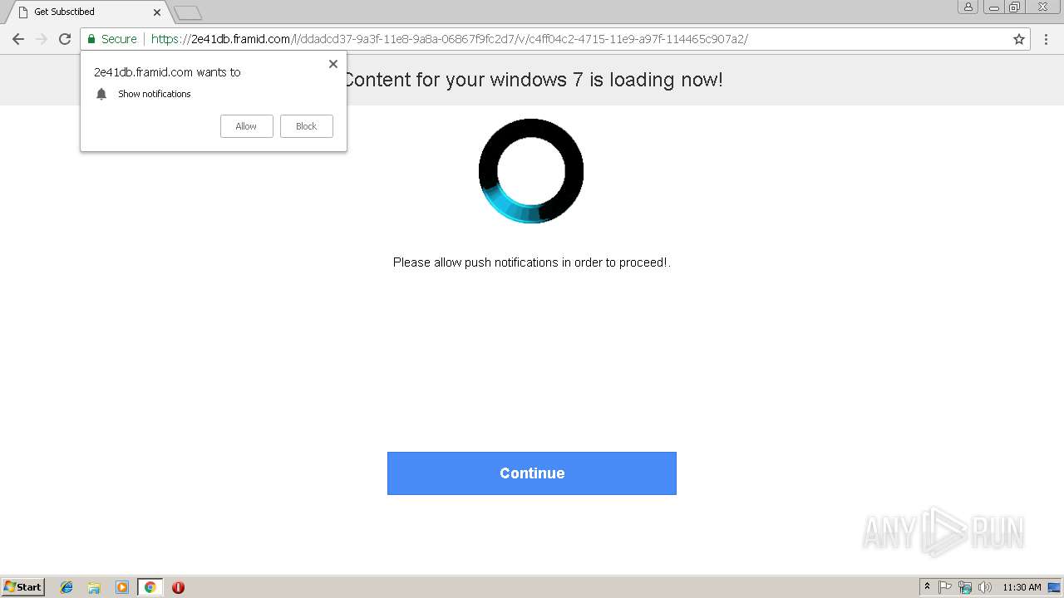Open a new tab
The image size is (1064, 598).
pyautogui.click(x=187, y=12)
